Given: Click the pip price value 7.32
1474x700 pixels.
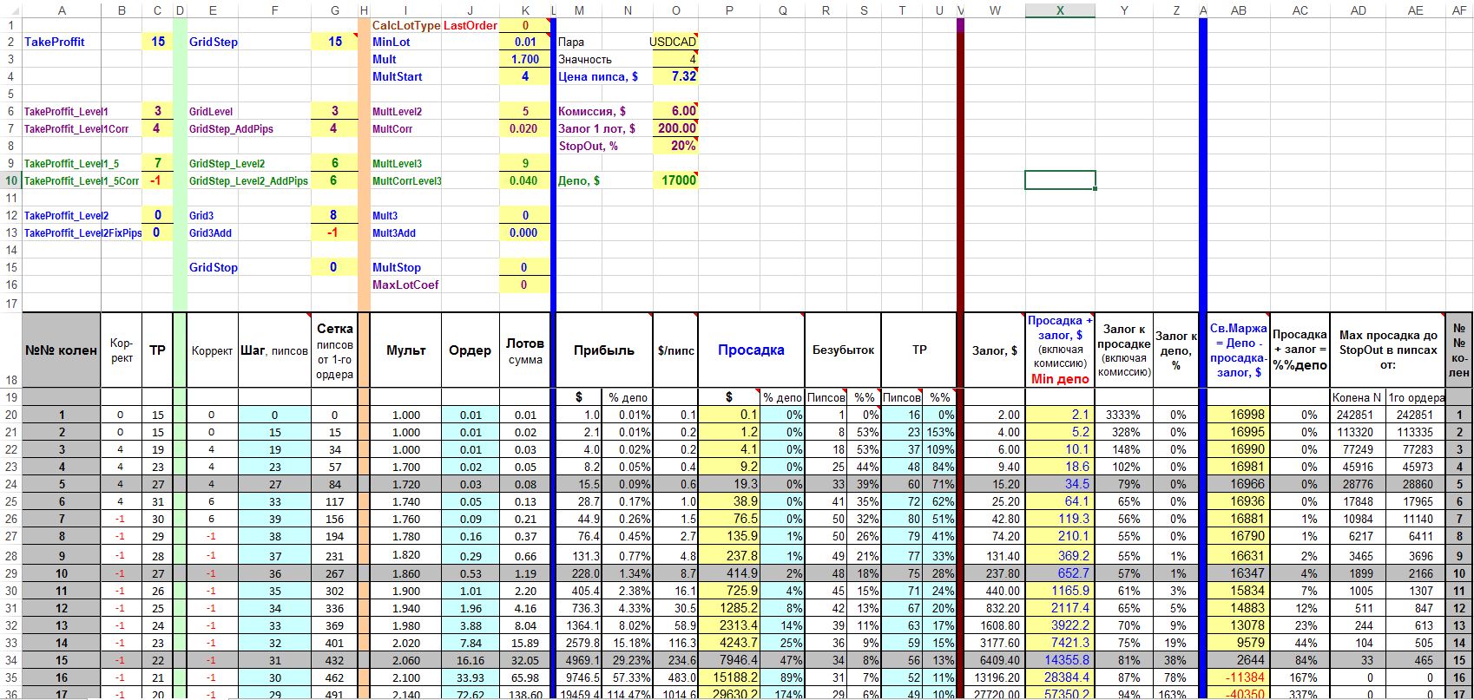Looking at the screenshot, I should [674, 76].
